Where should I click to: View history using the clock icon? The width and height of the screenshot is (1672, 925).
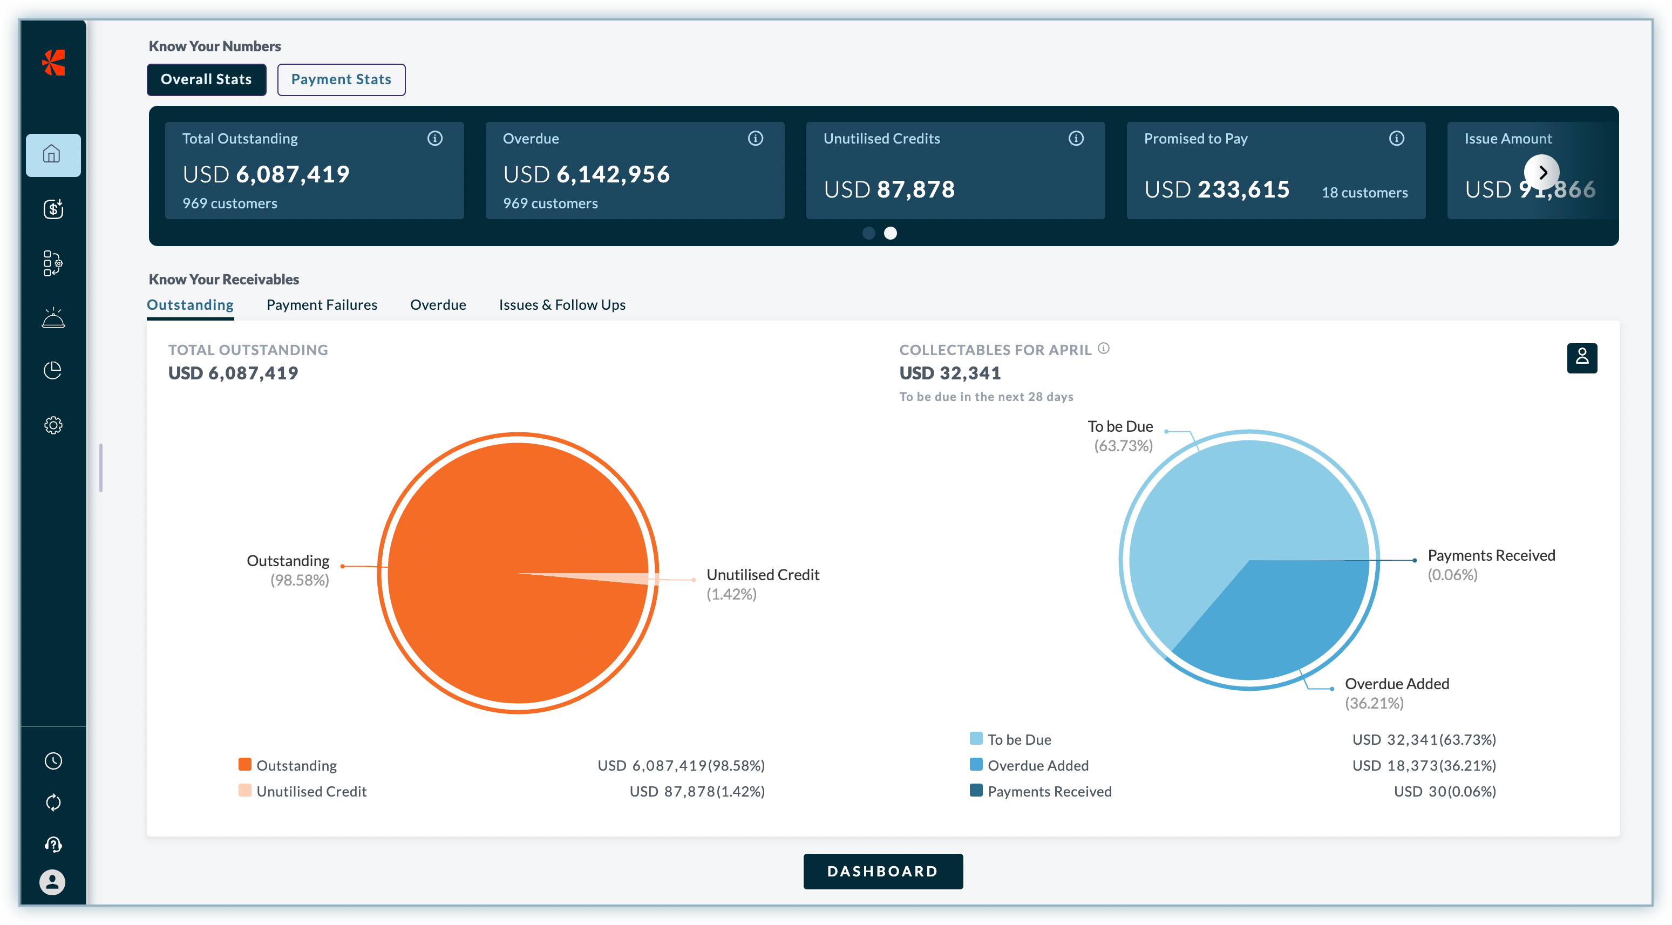52,761
